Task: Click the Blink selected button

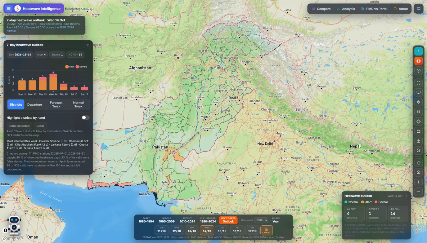Action: [19, 126]
